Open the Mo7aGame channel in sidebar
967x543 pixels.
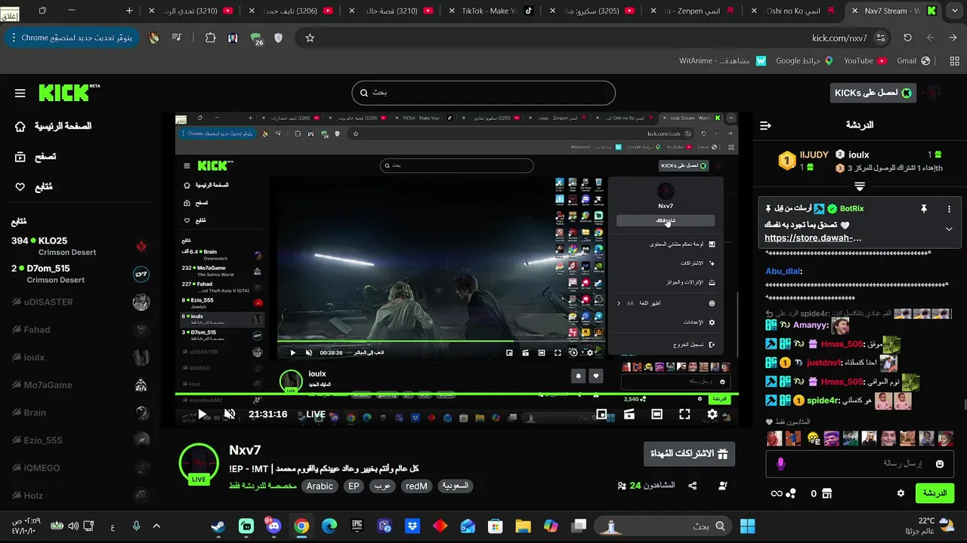(x=79, y=385)
